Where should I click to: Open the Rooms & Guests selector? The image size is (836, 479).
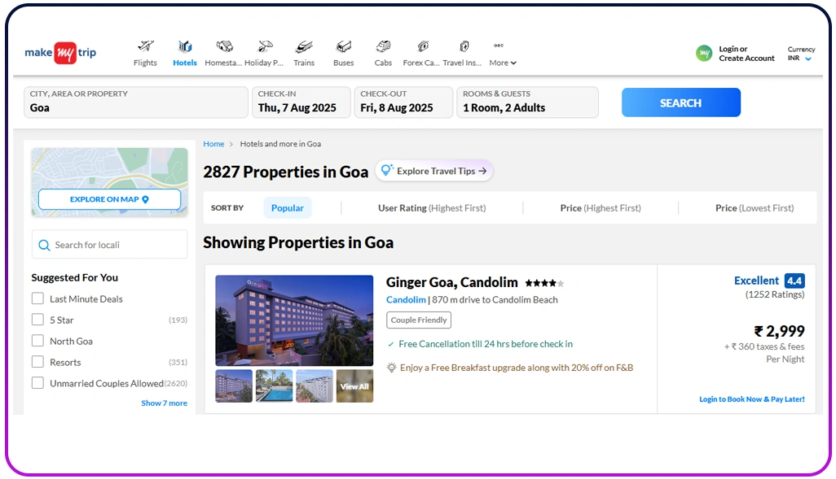click(527, 102)
